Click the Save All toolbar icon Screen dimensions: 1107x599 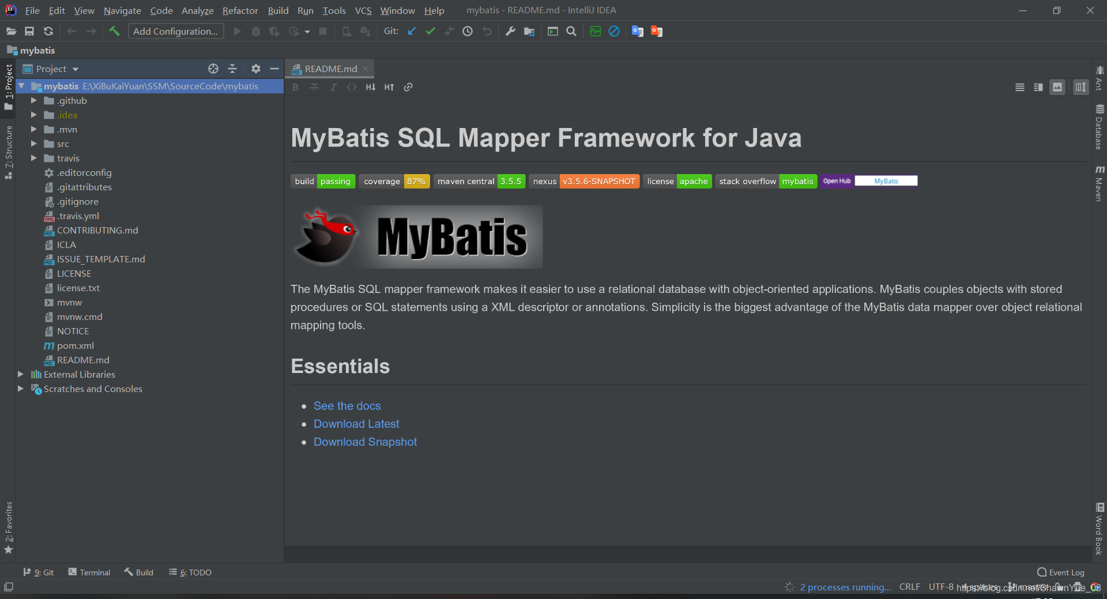click(x=29, y=31)
